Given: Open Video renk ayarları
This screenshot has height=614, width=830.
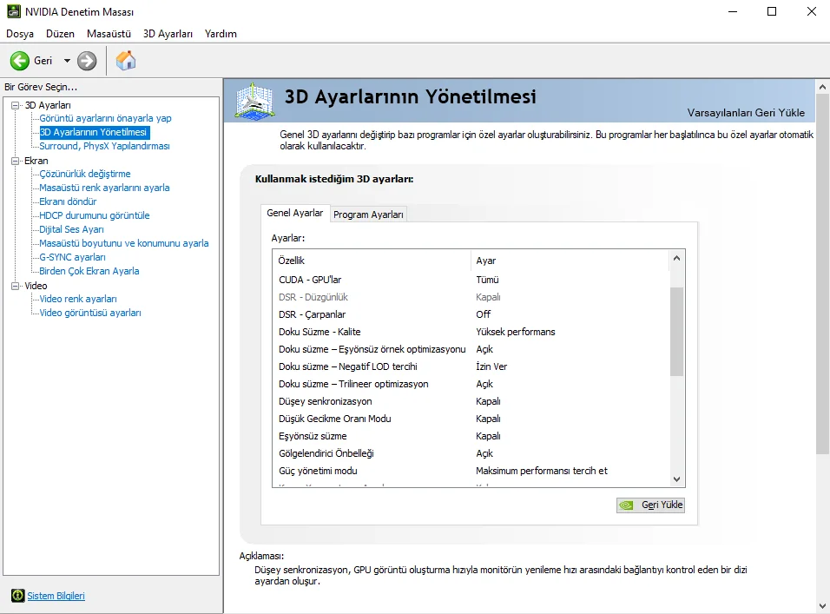Looking at the screenshot, I should [x=78, y=299].
